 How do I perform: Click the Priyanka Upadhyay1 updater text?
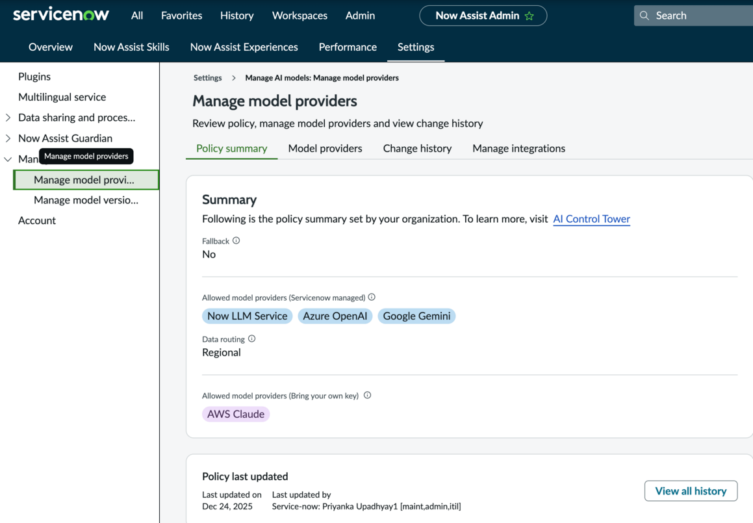[x=366, y=506]
